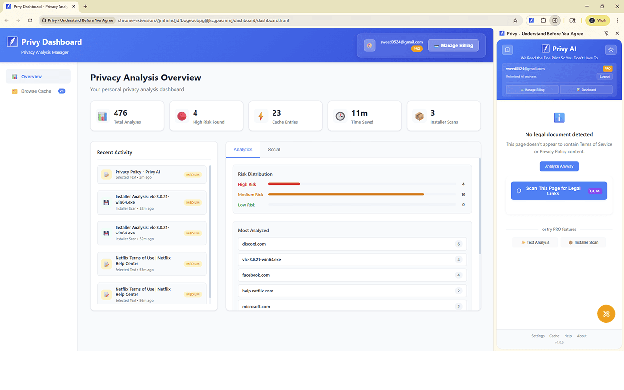Screen dimensions: 624x390
Task: Unpin the Privy side panel
Action: 606,34
